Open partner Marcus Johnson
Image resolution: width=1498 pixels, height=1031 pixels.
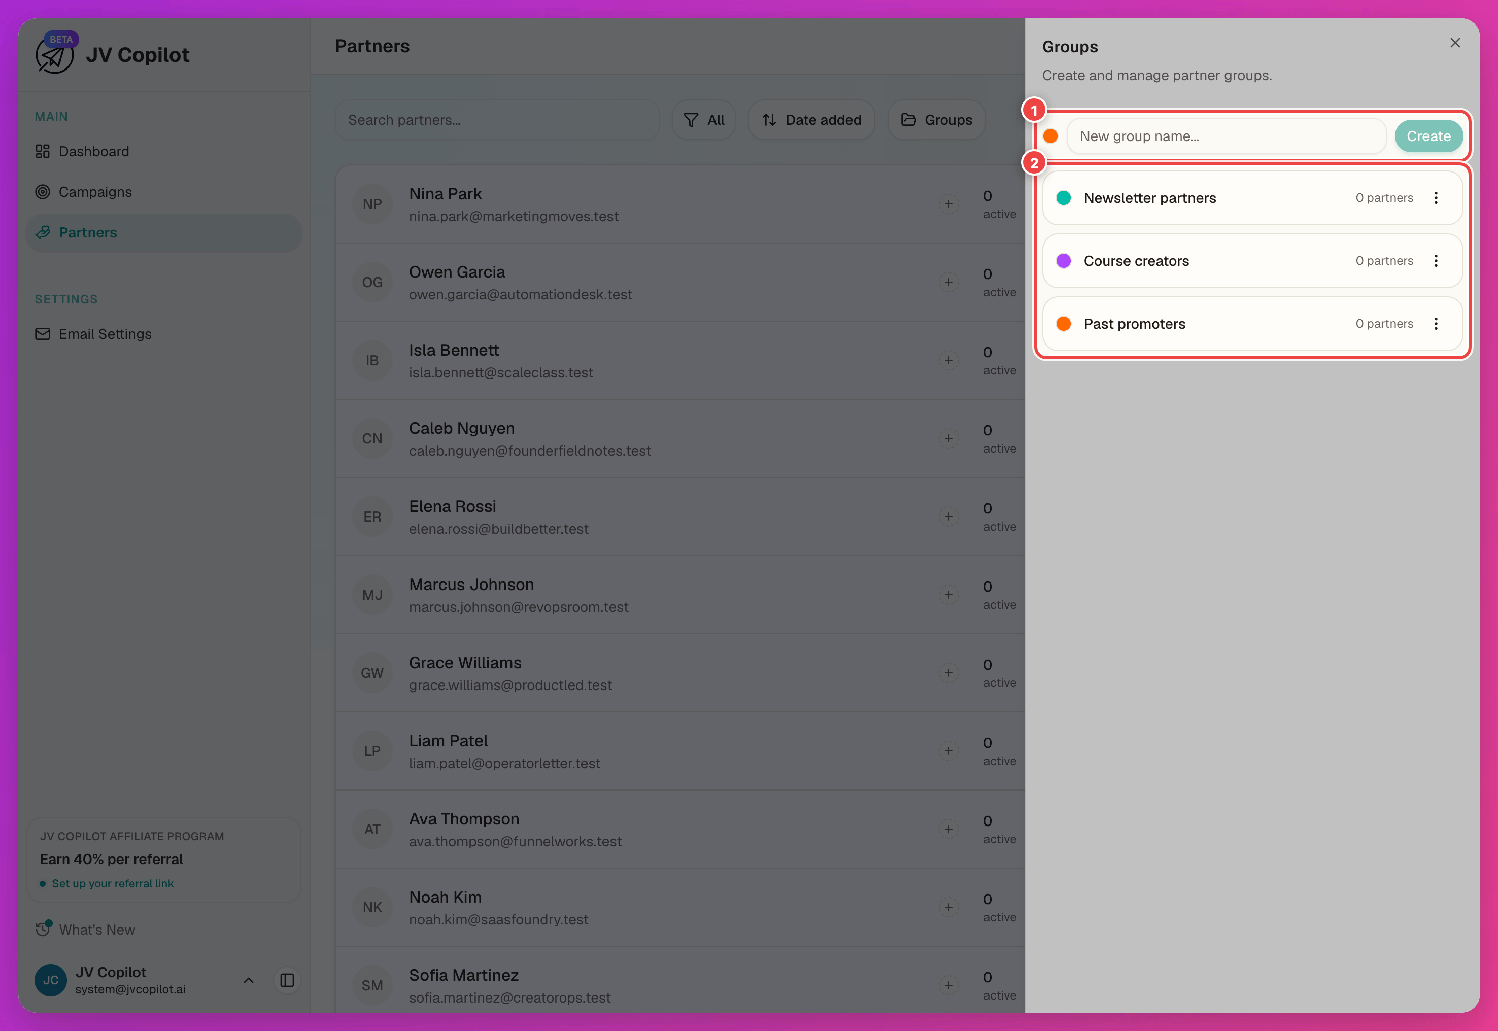pos(679,595)
